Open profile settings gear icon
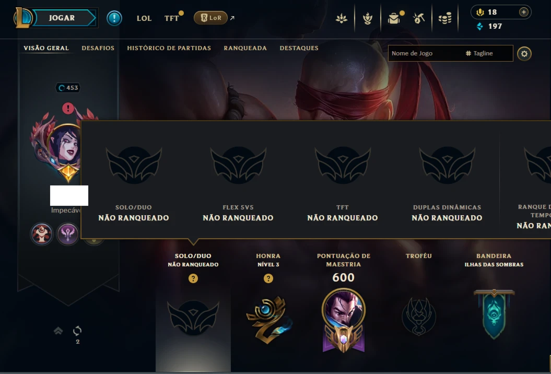The width and height of the screenshot is (551, 374). [524, 54]
